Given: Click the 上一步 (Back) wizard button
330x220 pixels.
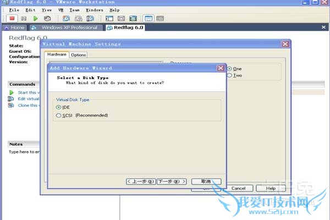Looking at the screenshot, I should [140, 182].
